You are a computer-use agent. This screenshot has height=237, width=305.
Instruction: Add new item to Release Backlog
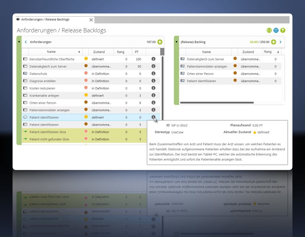tap(273, 42)
